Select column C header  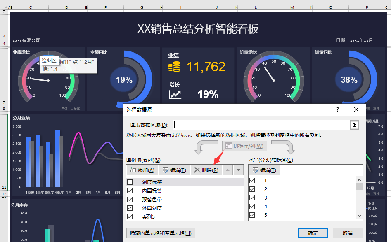tap(31, 7)
